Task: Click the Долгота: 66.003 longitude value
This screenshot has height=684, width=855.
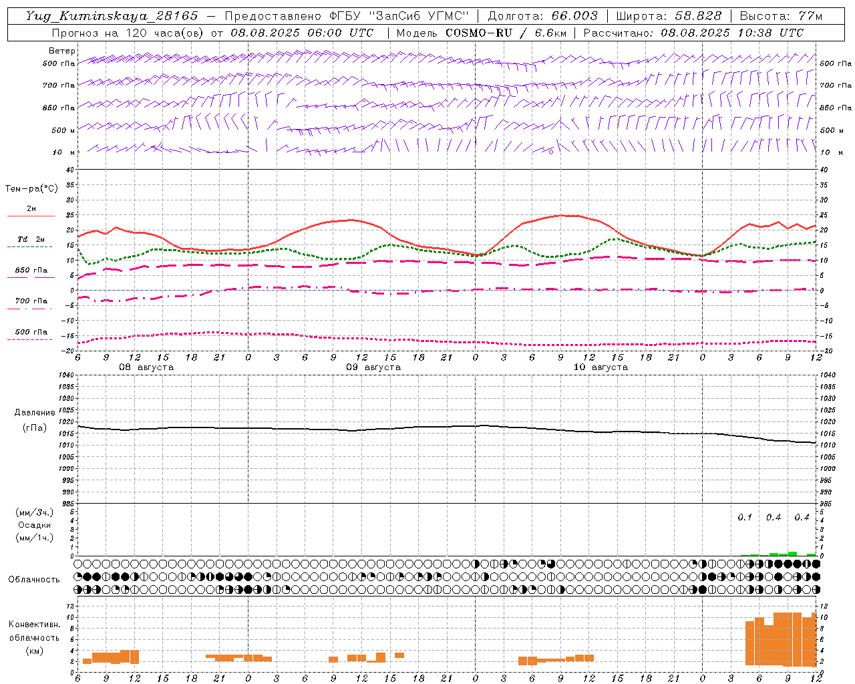Action: tap(543, 16)
